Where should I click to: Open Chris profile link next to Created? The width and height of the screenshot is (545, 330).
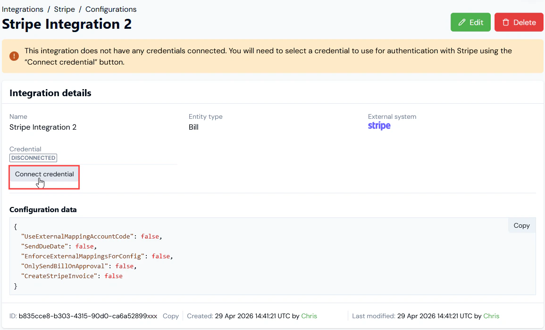309,316
